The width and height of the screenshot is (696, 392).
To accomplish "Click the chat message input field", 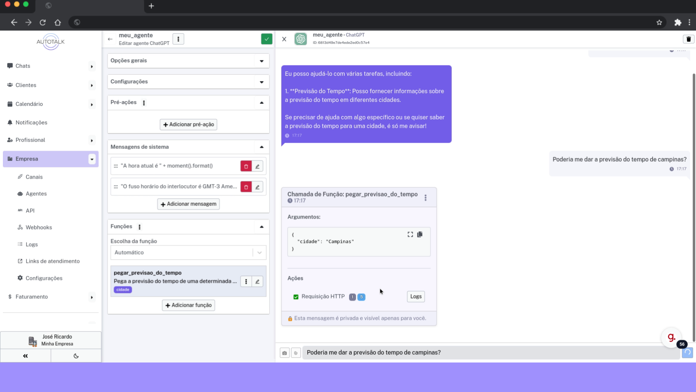I will 491,353.
